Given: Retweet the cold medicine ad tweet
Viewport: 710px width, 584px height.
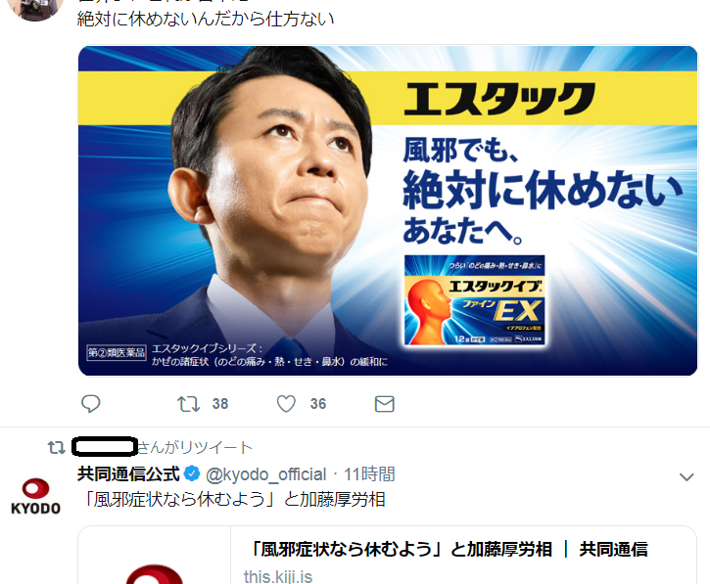Looking at the screenshot, I should [188, 403].
